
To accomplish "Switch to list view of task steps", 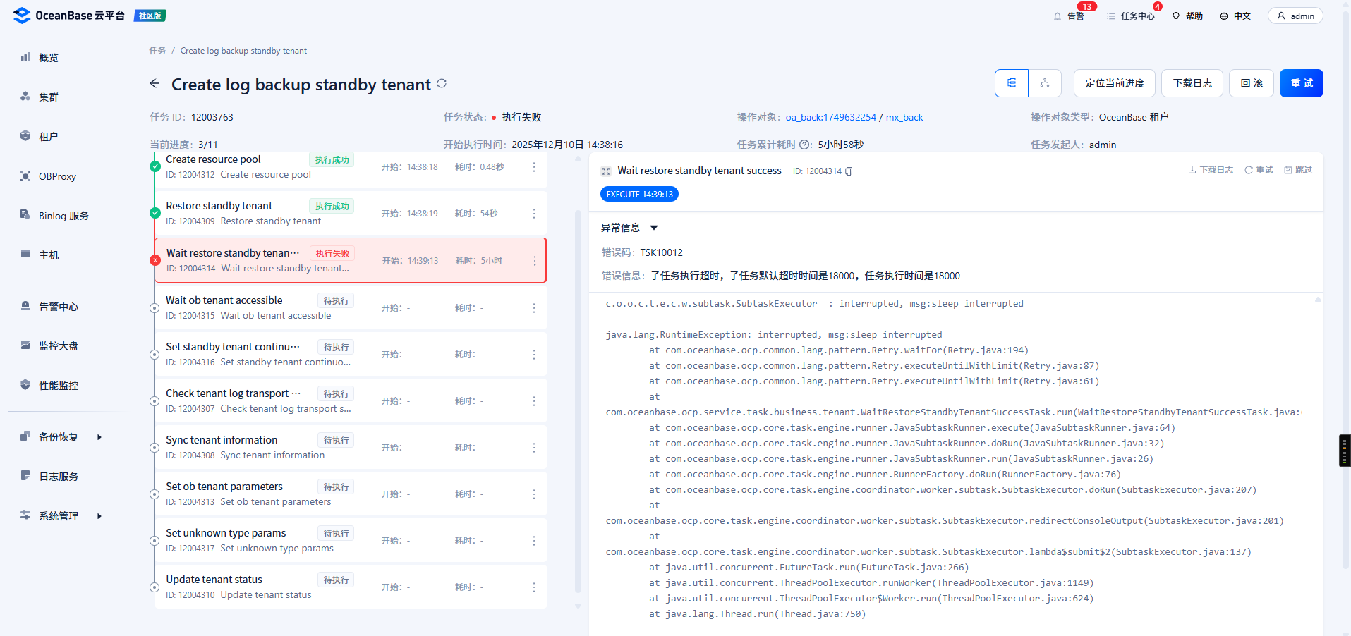I will pos(1012,83).
